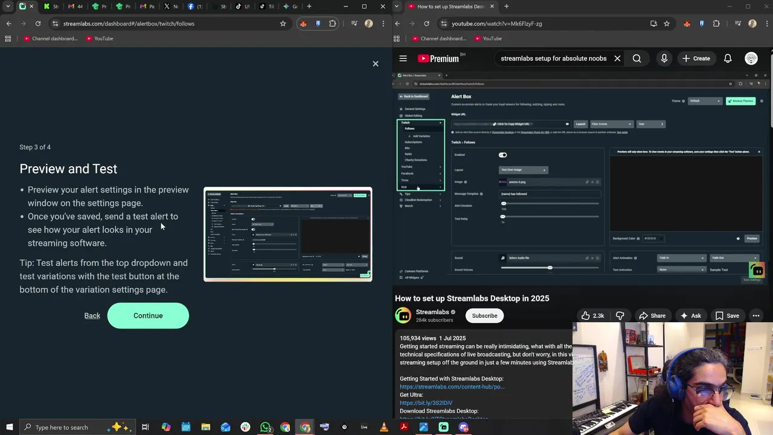
Task: Open the YouTube guide hamburger menu
Action: (403, 59)
